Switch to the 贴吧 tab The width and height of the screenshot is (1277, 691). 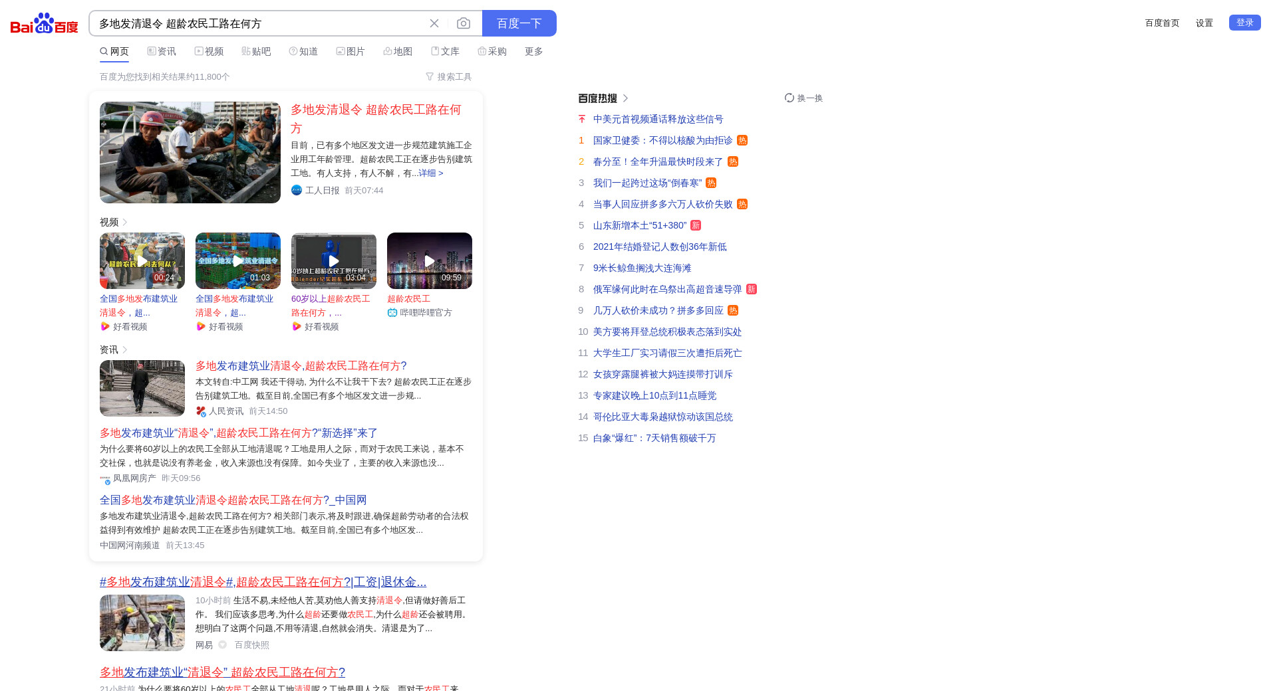[x=256, y=51]
